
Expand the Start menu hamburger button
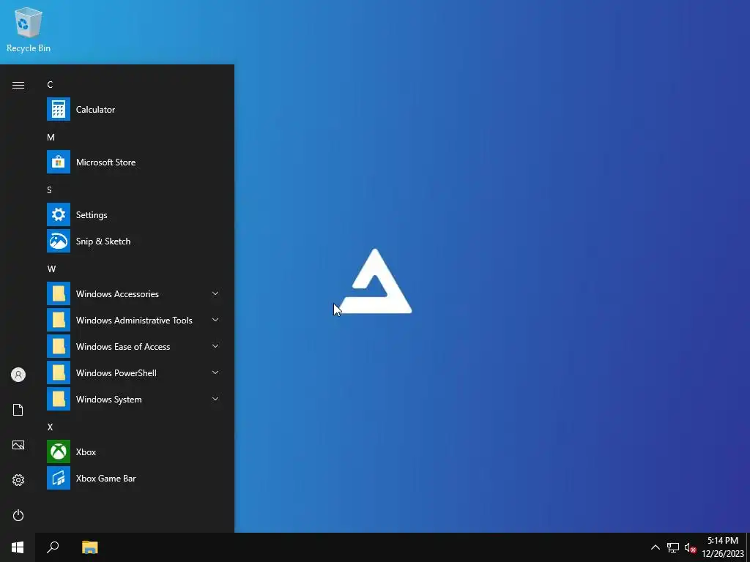[x=18, y=85]
